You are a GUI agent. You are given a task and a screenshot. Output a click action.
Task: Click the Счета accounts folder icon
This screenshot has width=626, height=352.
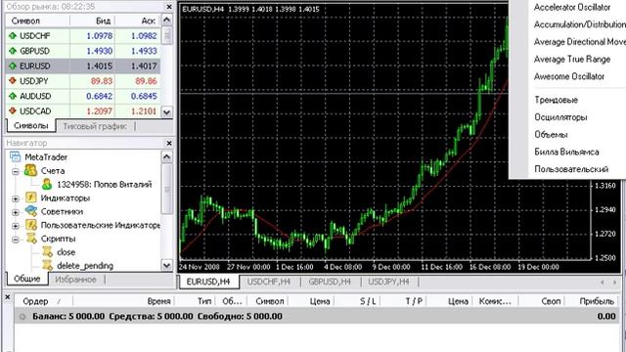[x=30, y=170]
